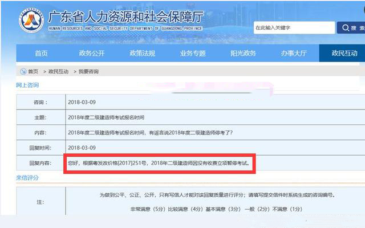
Task: Click the magnifier search icon
Action: click(x=345, y=27)
